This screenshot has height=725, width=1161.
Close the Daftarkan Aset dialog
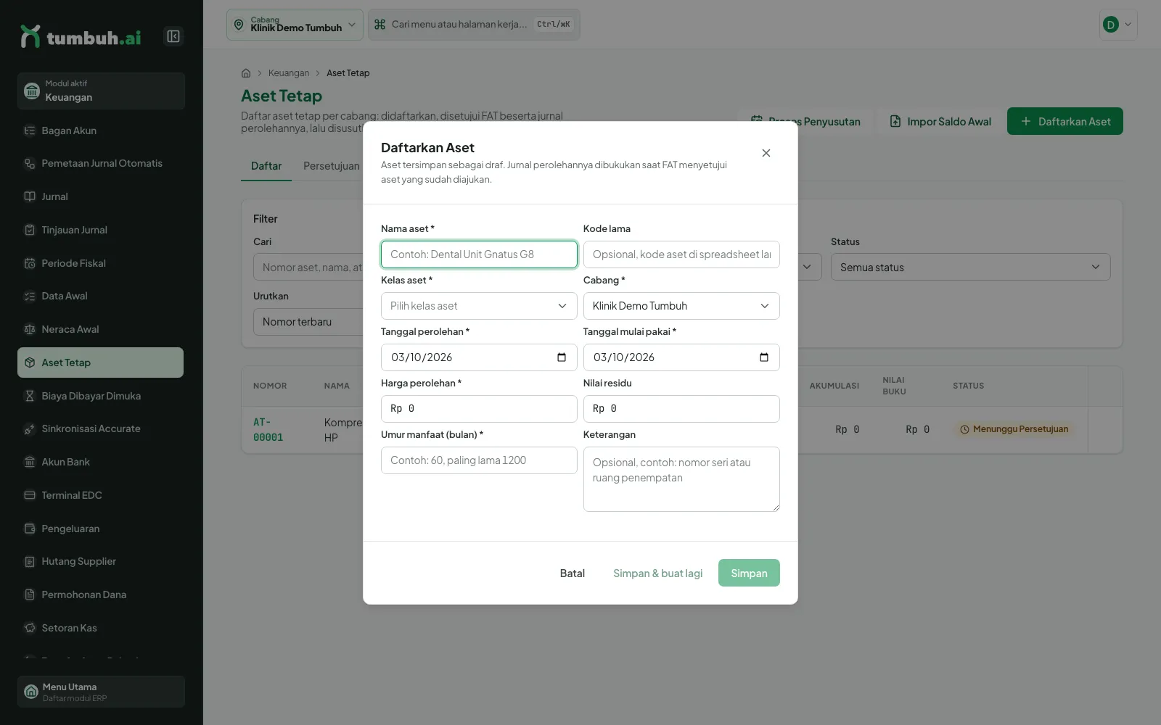(x=766, y=153)
